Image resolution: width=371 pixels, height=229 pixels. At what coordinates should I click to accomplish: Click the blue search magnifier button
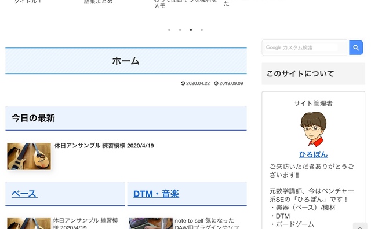pos(356,47)
